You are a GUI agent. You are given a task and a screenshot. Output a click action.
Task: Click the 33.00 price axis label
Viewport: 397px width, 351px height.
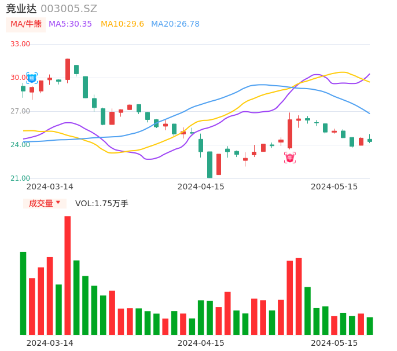[20, 44]
